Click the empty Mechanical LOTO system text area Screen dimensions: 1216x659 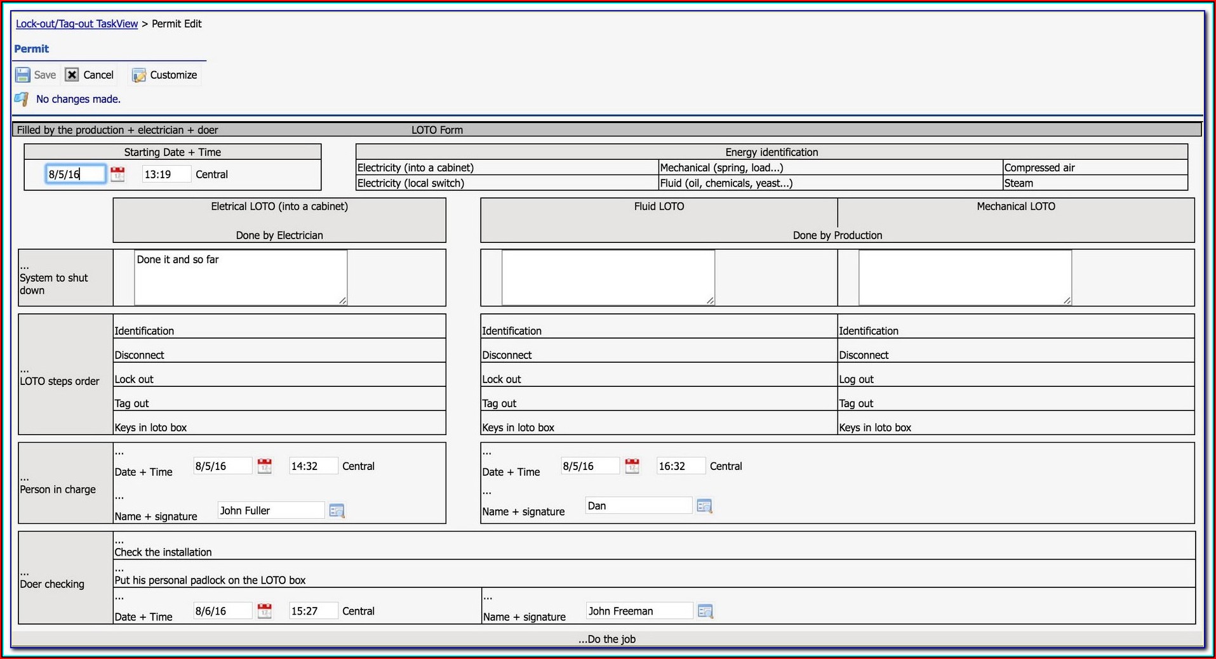[x=965, y=277]
